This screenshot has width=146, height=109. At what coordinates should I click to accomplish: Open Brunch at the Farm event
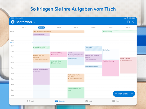41,47
